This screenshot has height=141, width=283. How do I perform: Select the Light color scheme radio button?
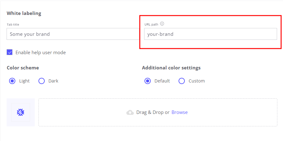(x=12, y=81)
